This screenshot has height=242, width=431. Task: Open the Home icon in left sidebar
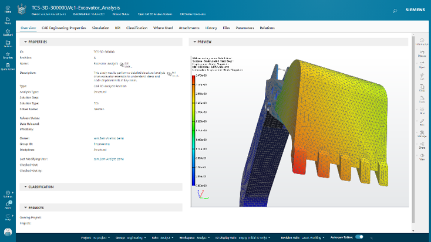click(8, 8)
